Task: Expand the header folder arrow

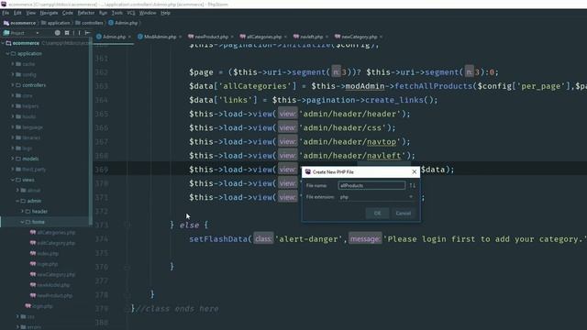Action: [22, 212]
